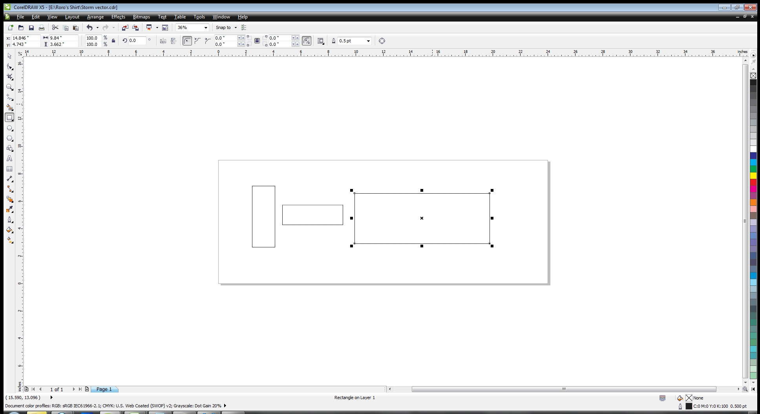This screenshot has width=760, height=414.
Task: Expand status bar info arrow
Action: coord(51,397)
